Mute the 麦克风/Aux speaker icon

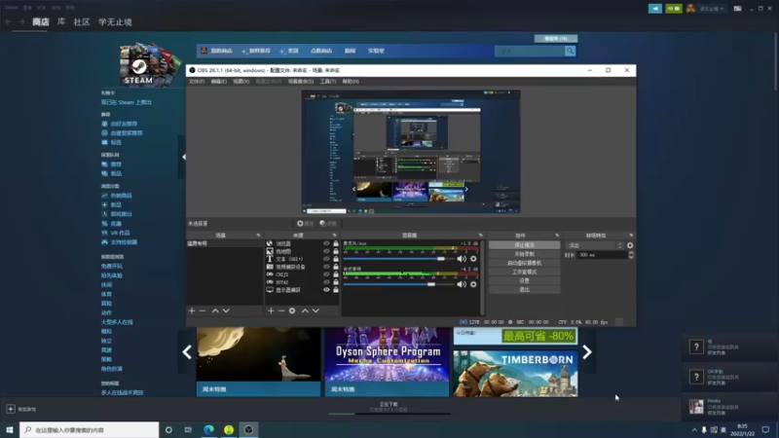462,259
